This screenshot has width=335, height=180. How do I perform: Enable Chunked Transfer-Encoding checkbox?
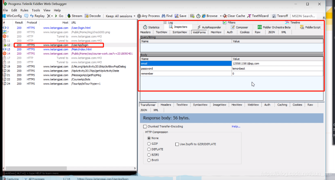[145, 127]
